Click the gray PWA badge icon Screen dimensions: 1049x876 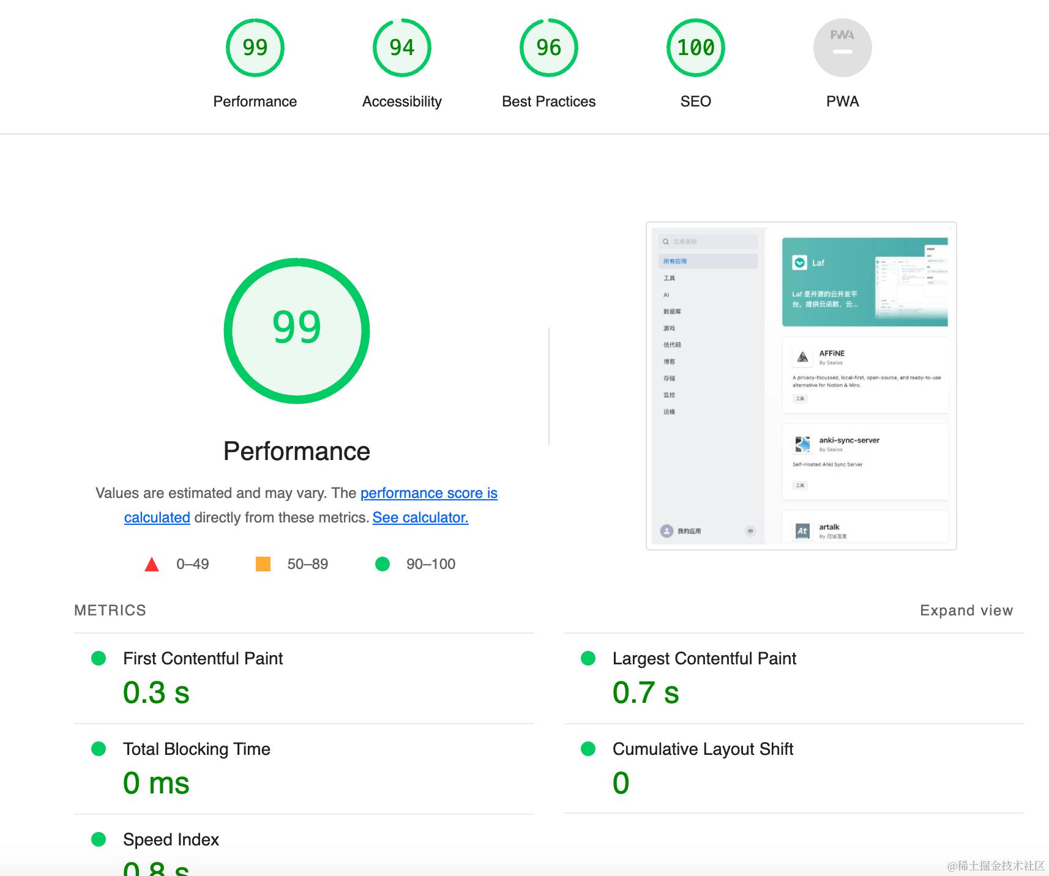[x=843, y=48]
